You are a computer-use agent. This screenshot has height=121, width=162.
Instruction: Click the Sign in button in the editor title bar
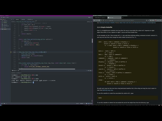click(89, 17)
